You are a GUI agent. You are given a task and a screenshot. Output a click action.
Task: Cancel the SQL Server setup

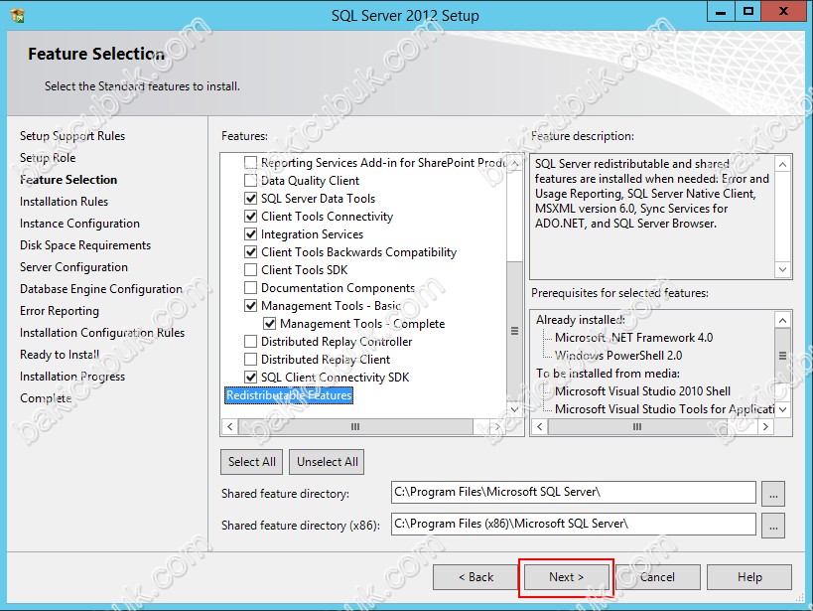657,577
